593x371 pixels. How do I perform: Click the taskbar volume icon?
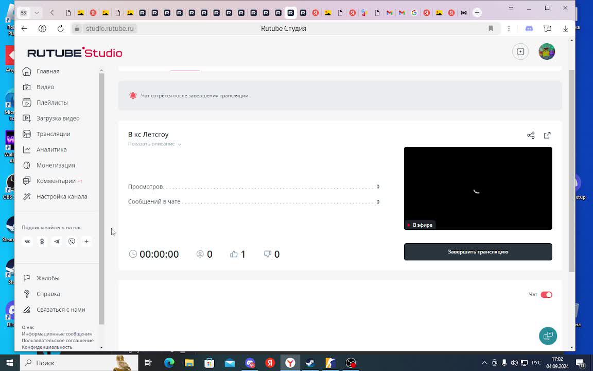[514, 363]
